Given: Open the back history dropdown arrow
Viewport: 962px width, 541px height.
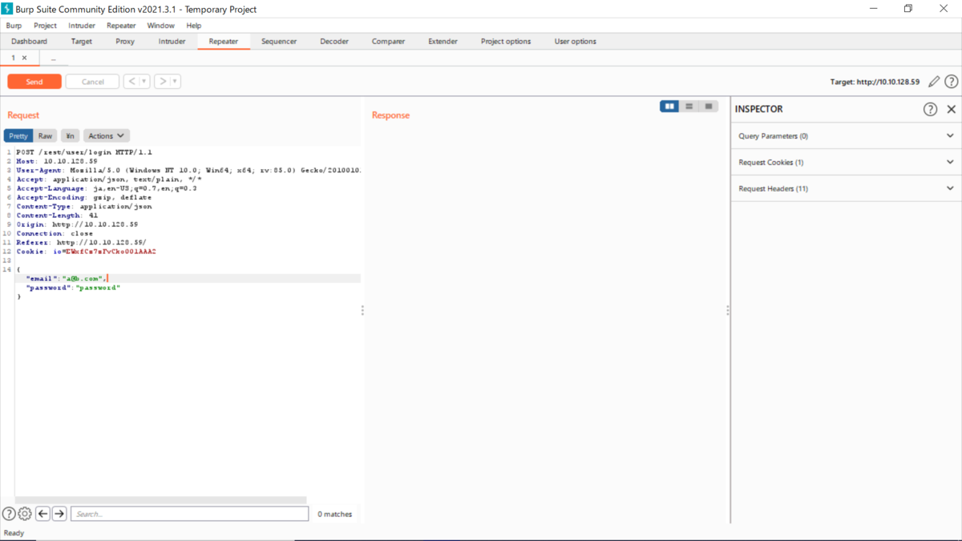Looking at the screenshot, I should [x=144, y=81].
